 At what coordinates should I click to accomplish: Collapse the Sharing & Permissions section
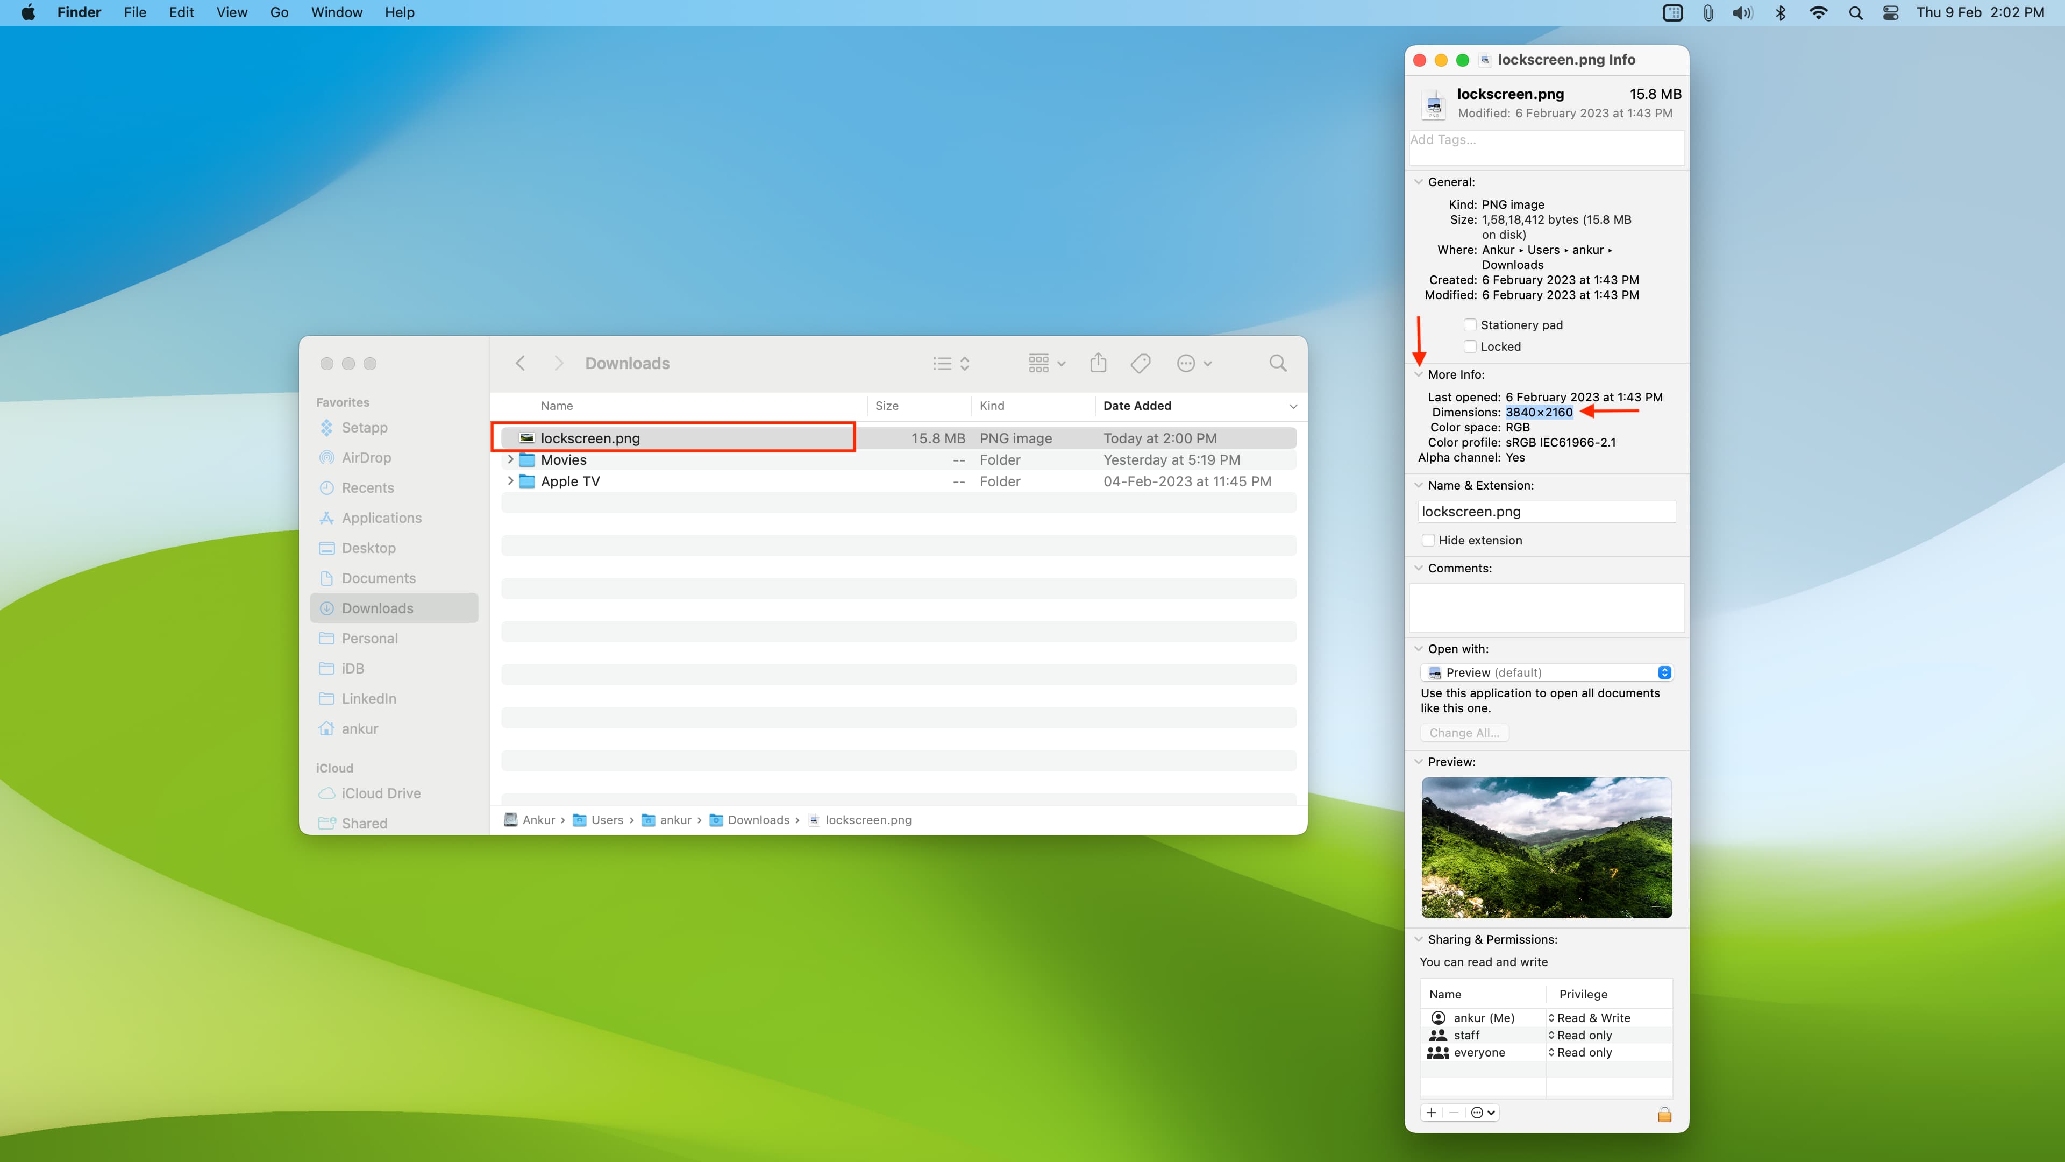click(x=1418, y=939)
